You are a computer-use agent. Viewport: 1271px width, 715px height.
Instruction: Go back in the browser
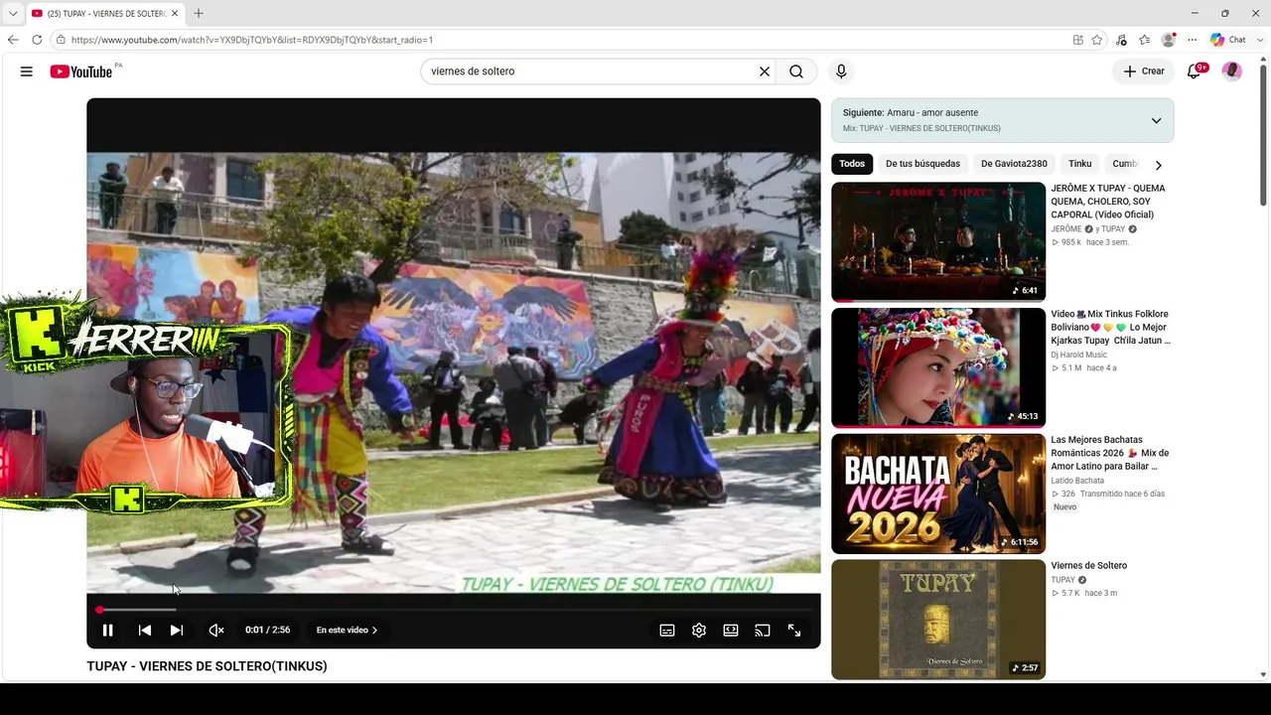(x=13, y=40)
